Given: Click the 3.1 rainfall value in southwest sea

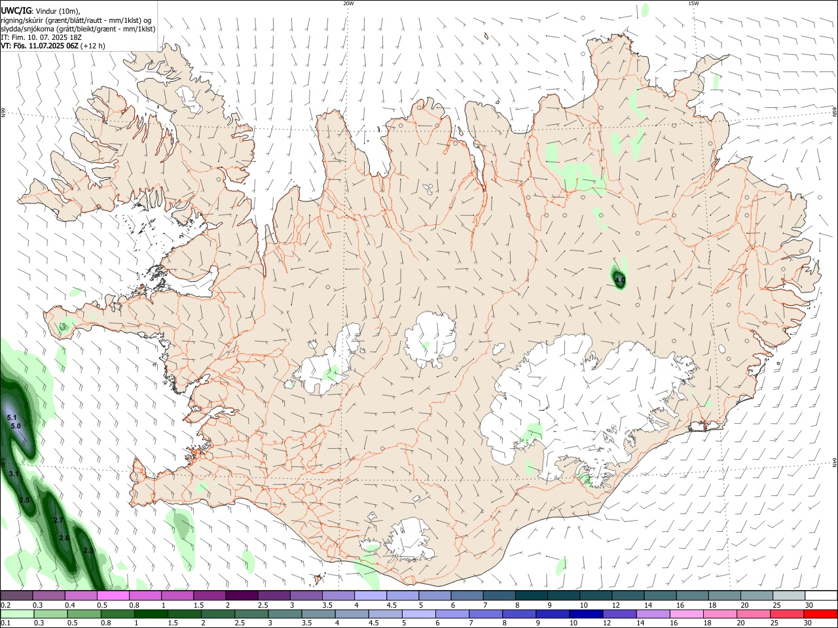Looking at the screenshot, I should (14, 474).
